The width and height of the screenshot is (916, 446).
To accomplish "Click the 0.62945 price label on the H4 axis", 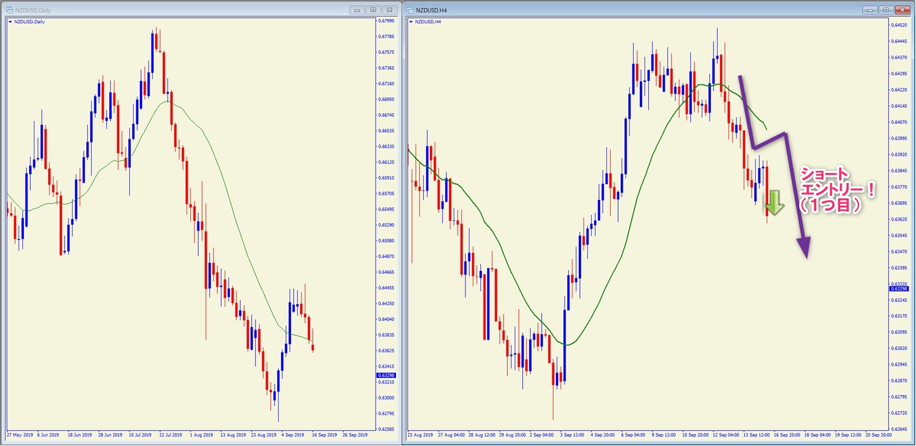I will pyautogui.click(x=900, y=365).
